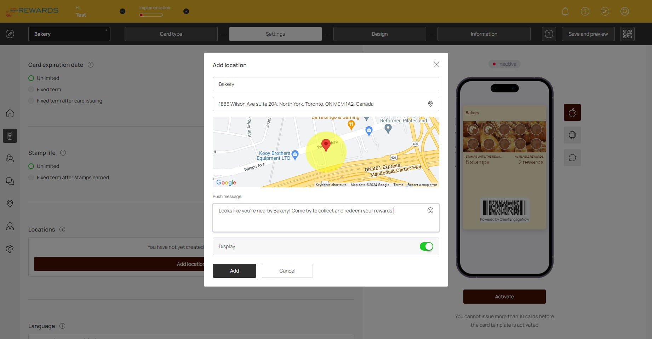Close the Add location dialog

(x=436, y=64)
